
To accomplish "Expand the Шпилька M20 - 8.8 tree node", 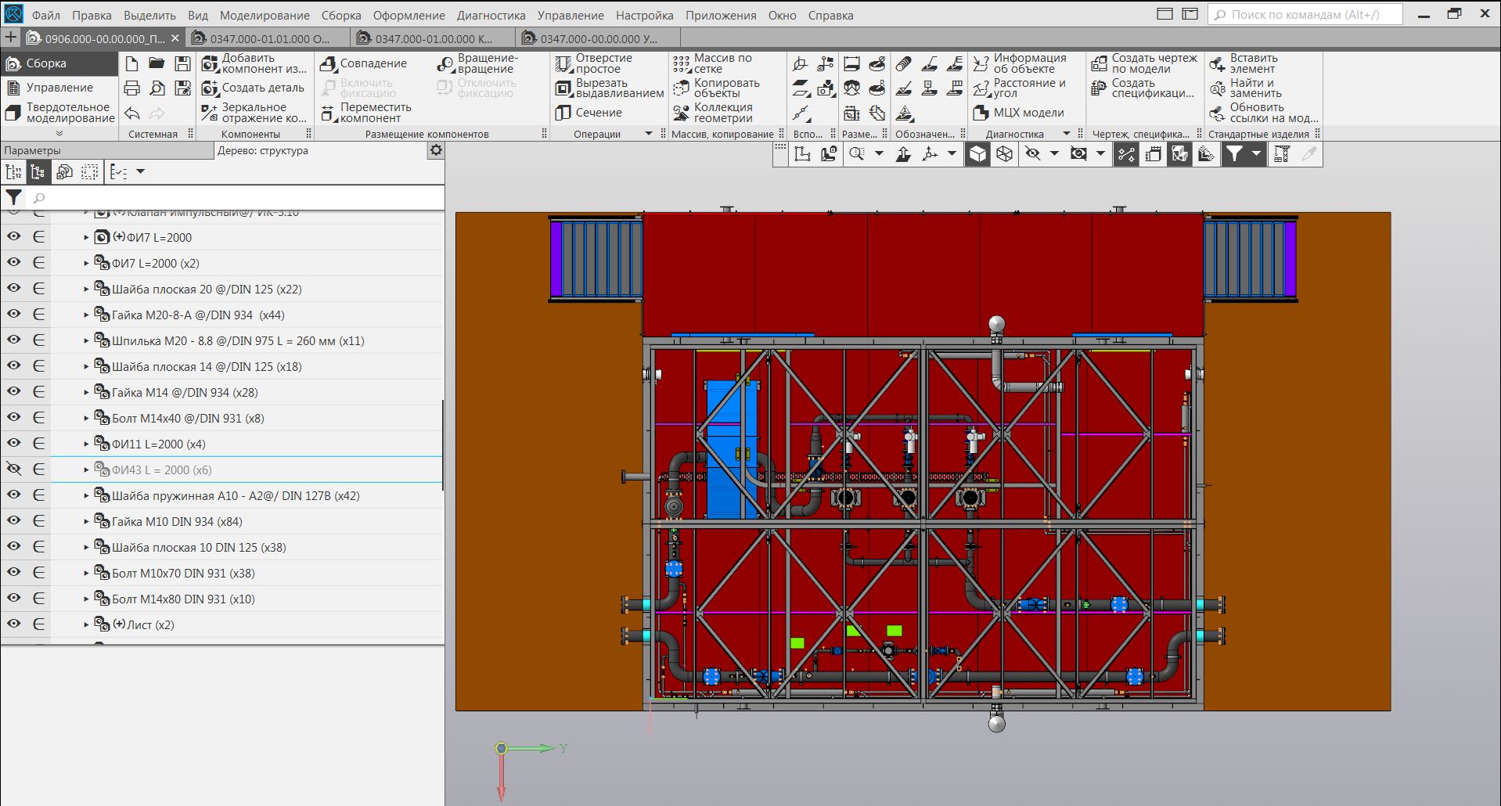I will click(x=86, y=341).
